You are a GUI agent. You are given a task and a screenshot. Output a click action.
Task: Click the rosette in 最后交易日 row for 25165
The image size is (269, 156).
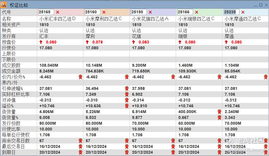(80, 146)
